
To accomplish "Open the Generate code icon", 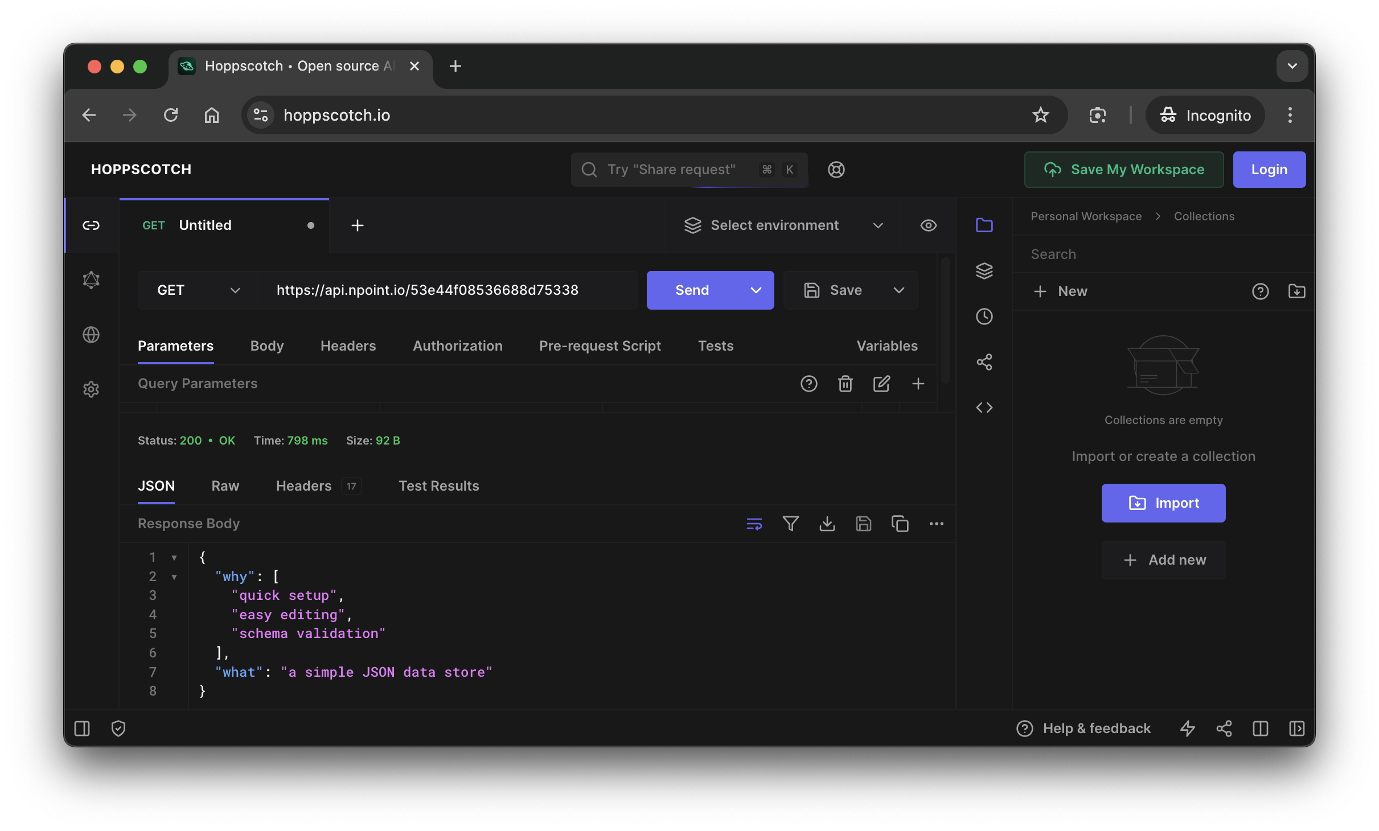I will coord(984,408).
